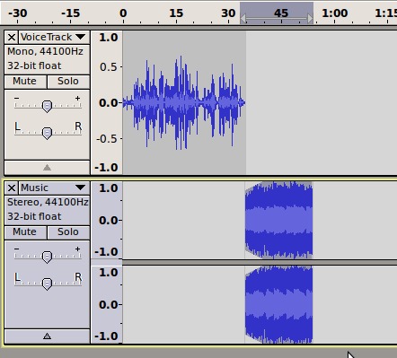Click the 0 mark on the timeline ruler
This screenshot has height=358, width=397.
click(x=123, y=13)
